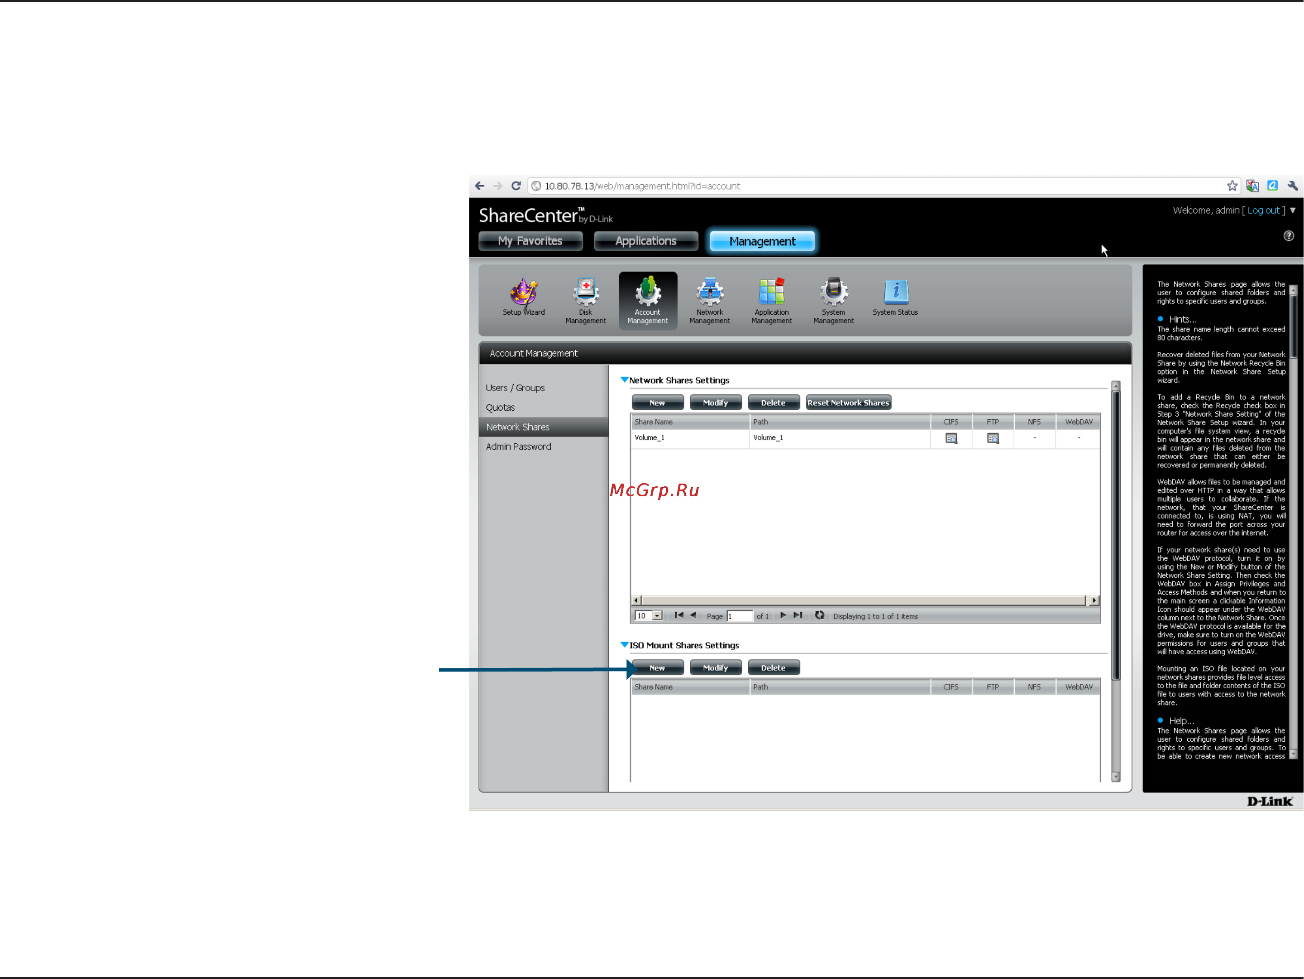View CIFS info for Volume_1
The width and height of the screenshot is (1304, 979).
[x=951, y=438]
